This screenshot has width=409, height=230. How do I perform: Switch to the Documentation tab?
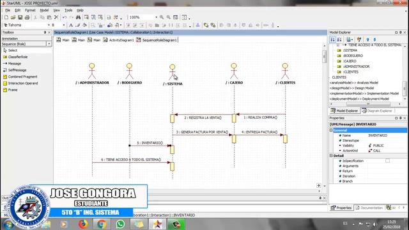point(369,208)
